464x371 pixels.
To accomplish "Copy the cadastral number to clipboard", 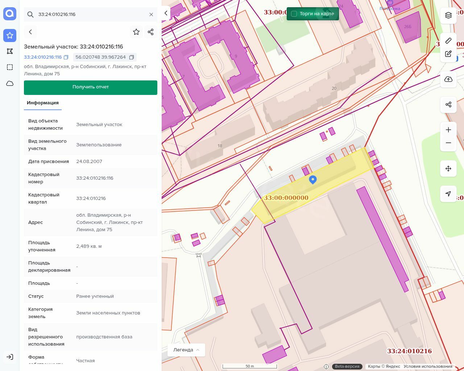I will (66, 57).
